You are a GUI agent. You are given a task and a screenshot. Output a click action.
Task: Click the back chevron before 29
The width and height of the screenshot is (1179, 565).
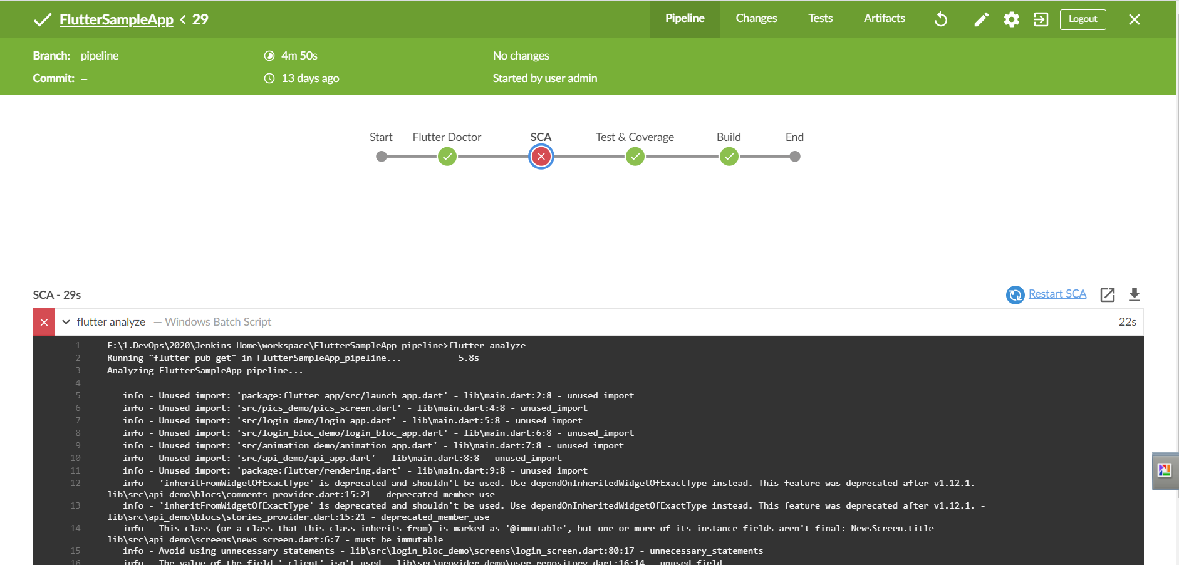[x=183, y=19]
